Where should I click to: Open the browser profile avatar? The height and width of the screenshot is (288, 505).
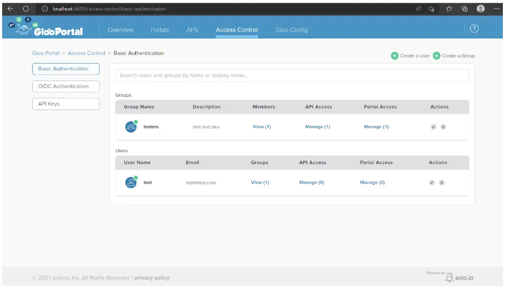tap(480, 9)
